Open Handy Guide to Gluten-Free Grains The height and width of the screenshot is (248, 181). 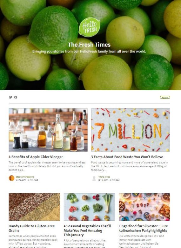click(x=32, y=228)
